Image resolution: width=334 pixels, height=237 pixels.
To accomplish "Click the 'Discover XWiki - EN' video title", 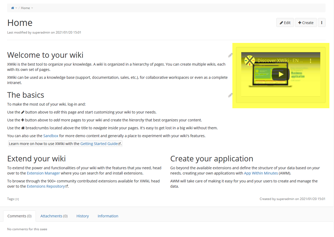I will (x=280, y=61).
